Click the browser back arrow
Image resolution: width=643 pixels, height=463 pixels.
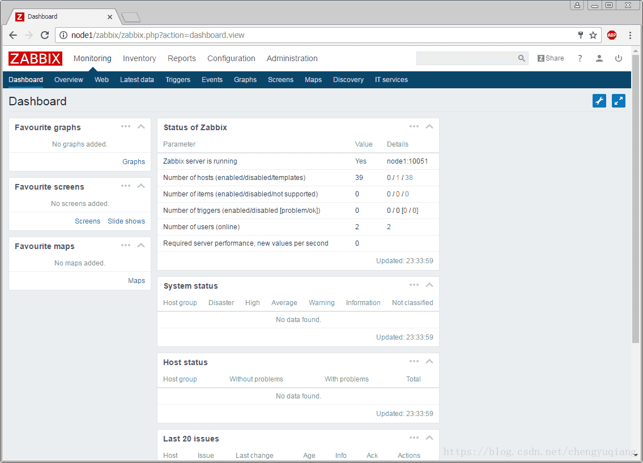(x=13, y=35)
